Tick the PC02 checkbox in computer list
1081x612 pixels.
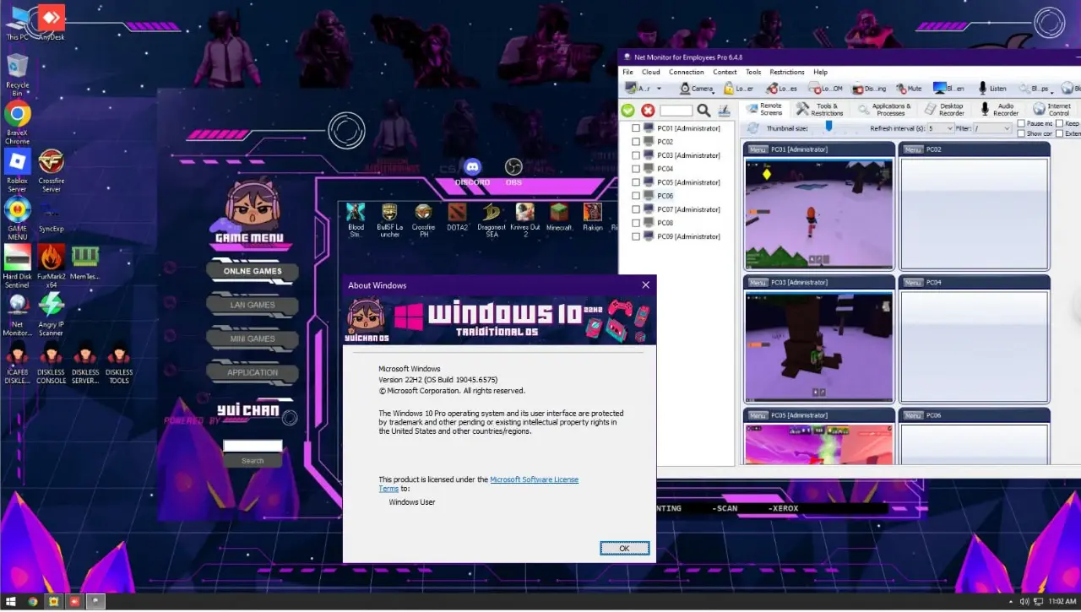(636, 142)
